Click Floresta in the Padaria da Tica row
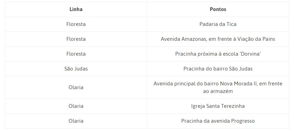294x131 pixels. pyautogui.click(x=76, y=24)
